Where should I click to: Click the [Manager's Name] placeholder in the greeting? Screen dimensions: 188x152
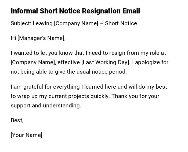pos(41,38)
